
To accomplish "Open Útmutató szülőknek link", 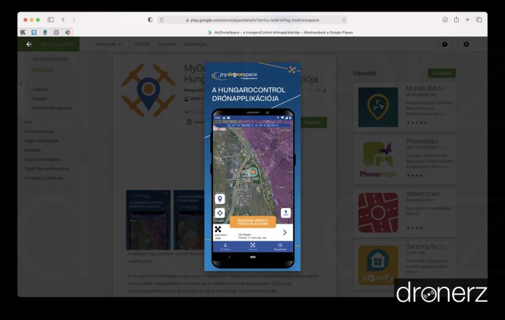I will point(43,178).
